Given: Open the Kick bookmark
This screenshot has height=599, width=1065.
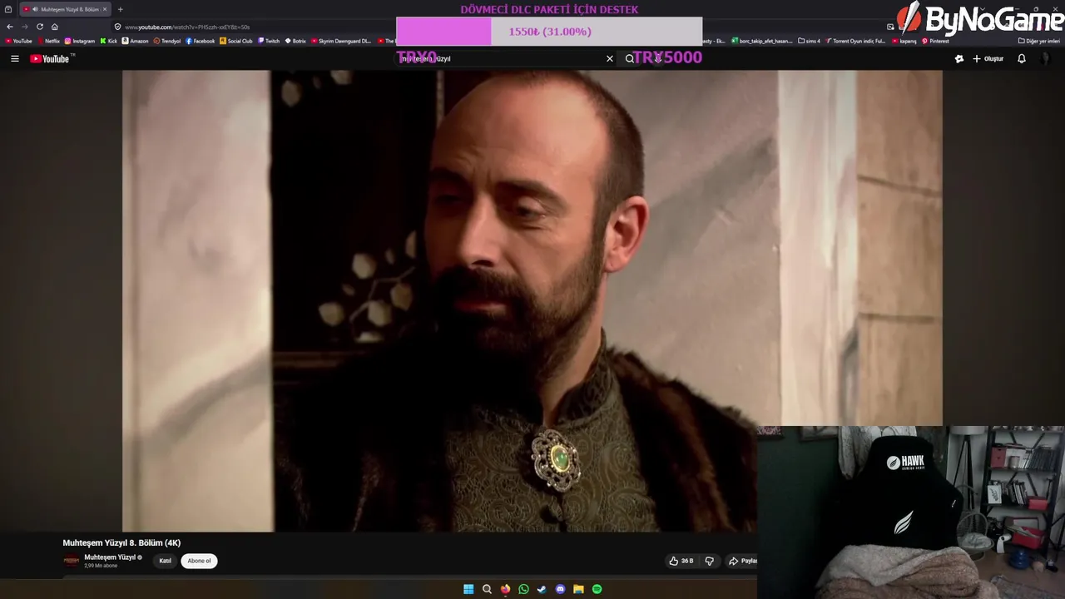Looking at the screenshot, I should coord(109,41).
